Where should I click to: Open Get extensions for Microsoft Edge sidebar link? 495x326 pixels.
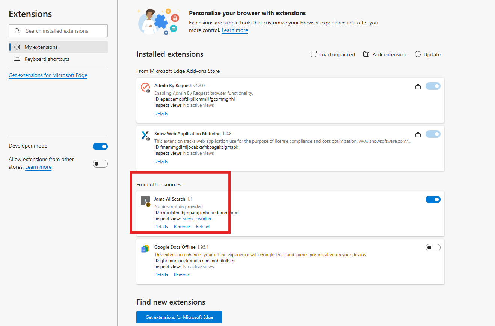pos(48,75)
